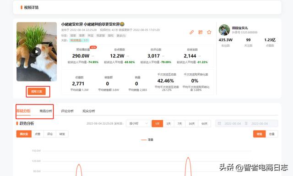Open the calendar icon in date range
This screenshot has height=176, width=293.
pyautogui.click(x=219, y=123)
